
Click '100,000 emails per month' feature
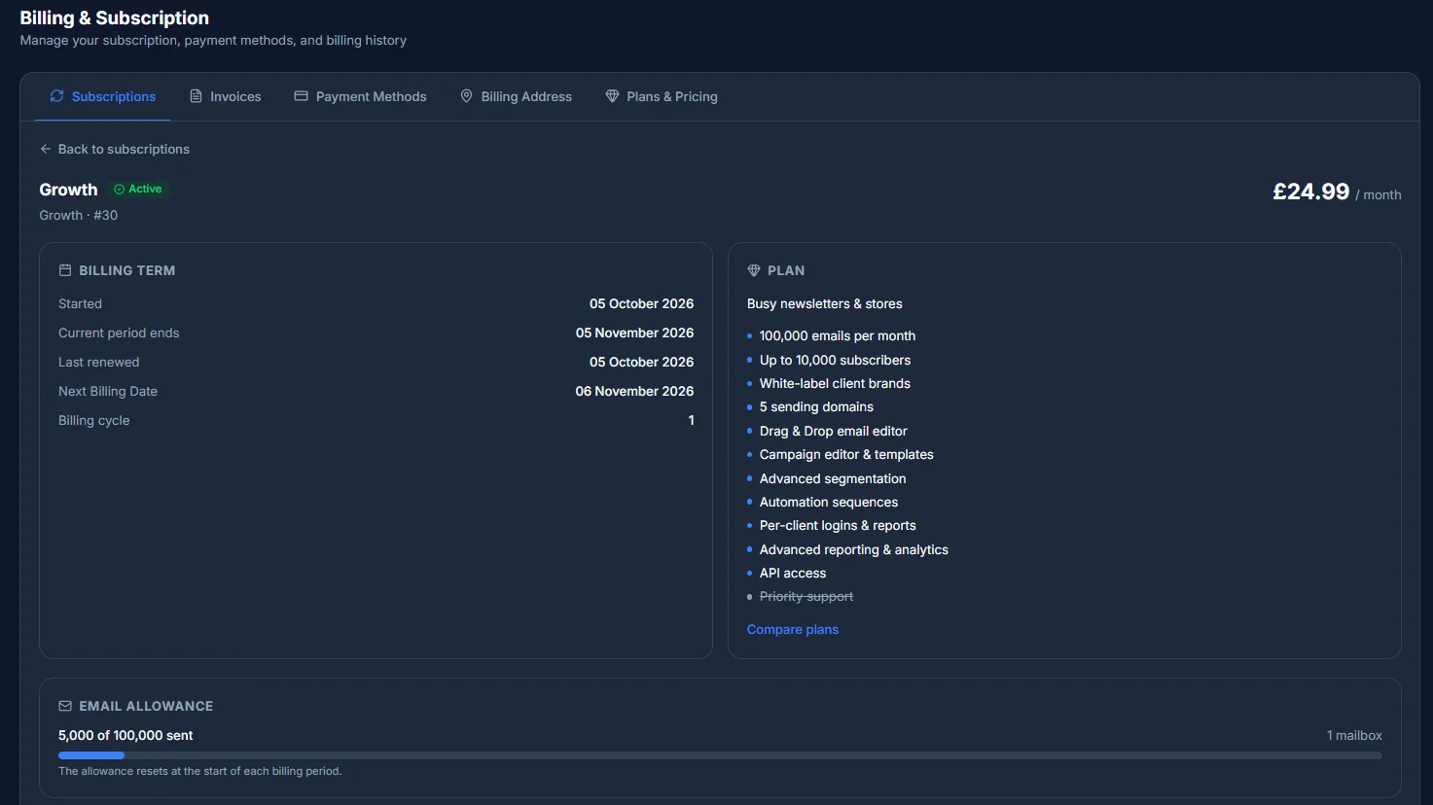tap(838, 335)
